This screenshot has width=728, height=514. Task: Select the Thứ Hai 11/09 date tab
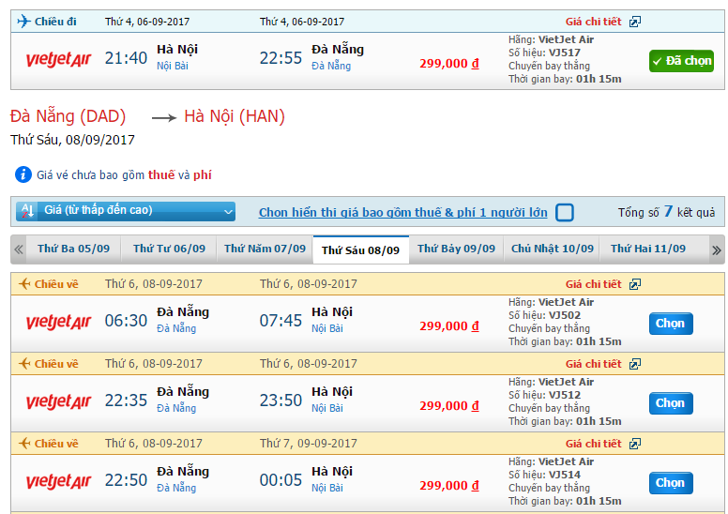[648, 249]
